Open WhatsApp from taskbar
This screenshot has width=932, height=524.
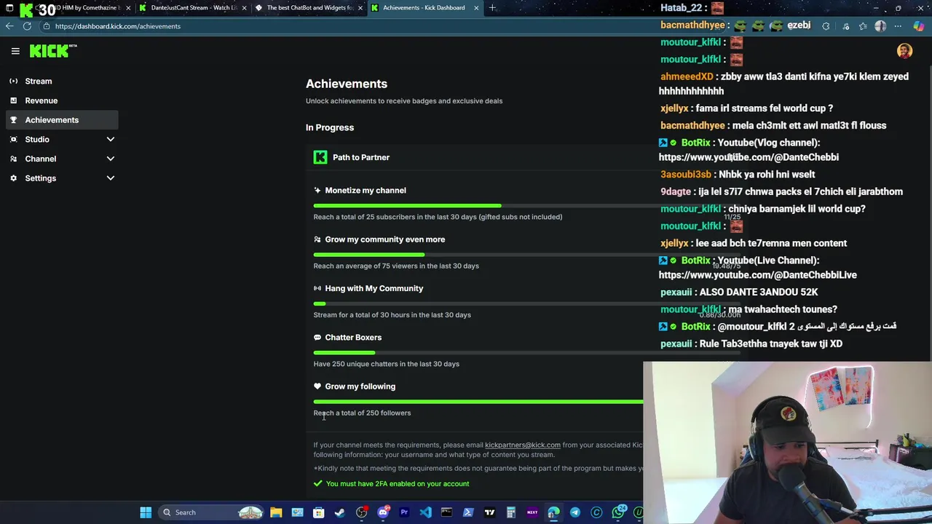[618, 512]
